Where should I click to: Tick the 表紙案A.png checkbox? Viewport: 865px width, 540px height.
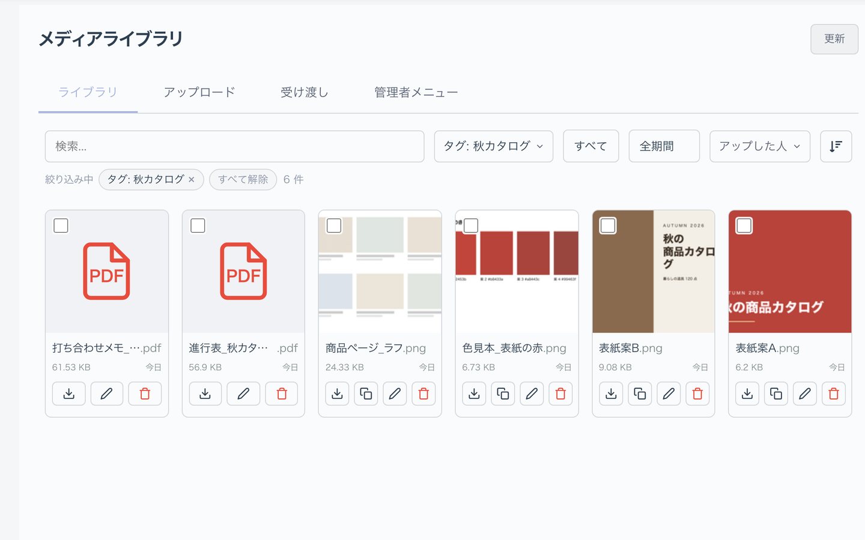744,226
